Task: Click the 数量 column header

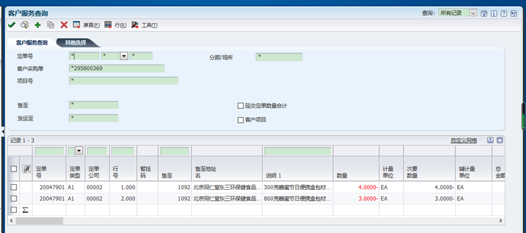Action: 356,169
